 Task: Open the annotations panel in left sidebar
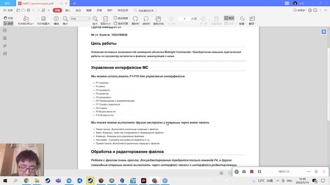[x=5, y=53]
